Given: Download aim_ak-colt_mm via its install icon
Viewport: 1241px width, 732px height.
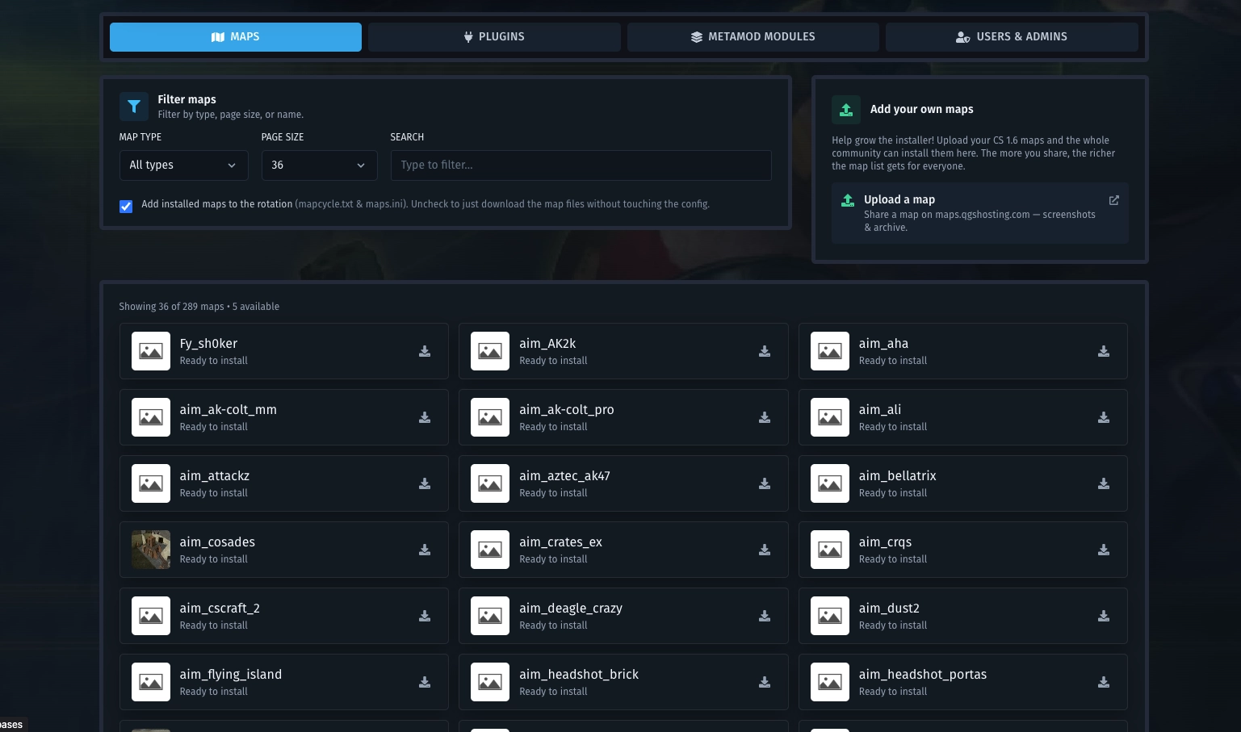Looking at the screenshot, I should click(x=425, y=417).
